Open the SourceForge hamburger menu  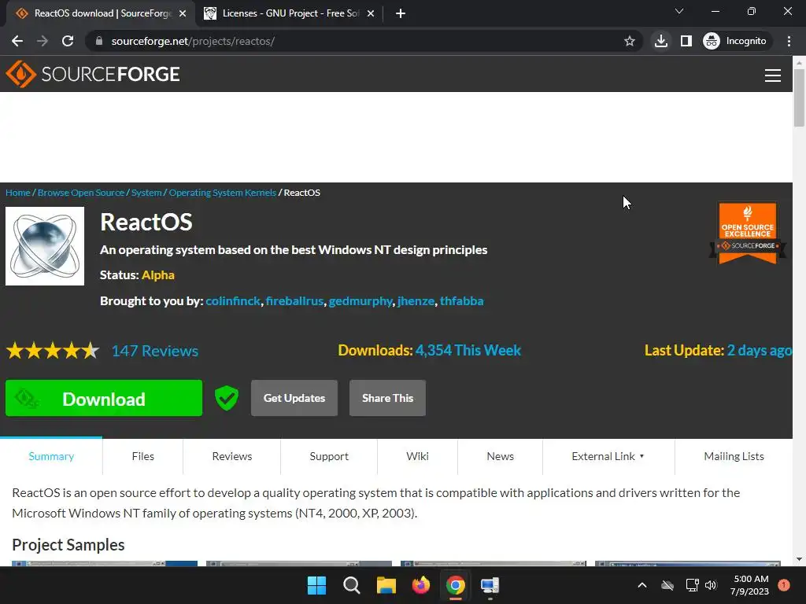pos(773,75)
